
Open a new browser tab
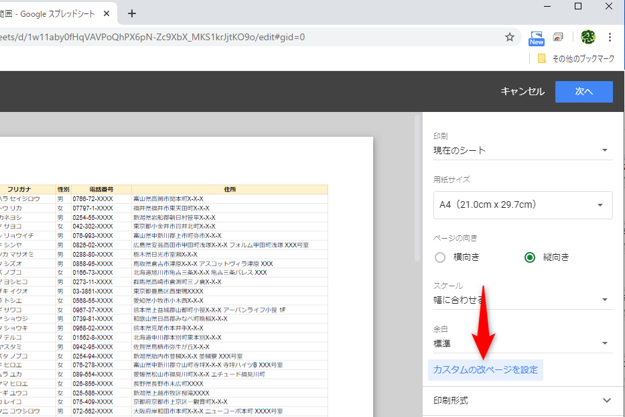coord(131,13)
